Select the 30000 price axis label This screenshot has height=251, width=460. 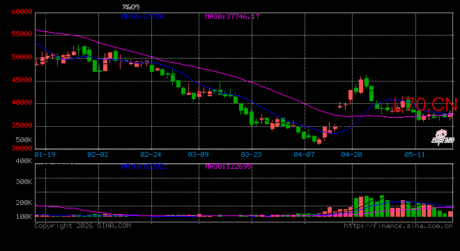[22, 149]
